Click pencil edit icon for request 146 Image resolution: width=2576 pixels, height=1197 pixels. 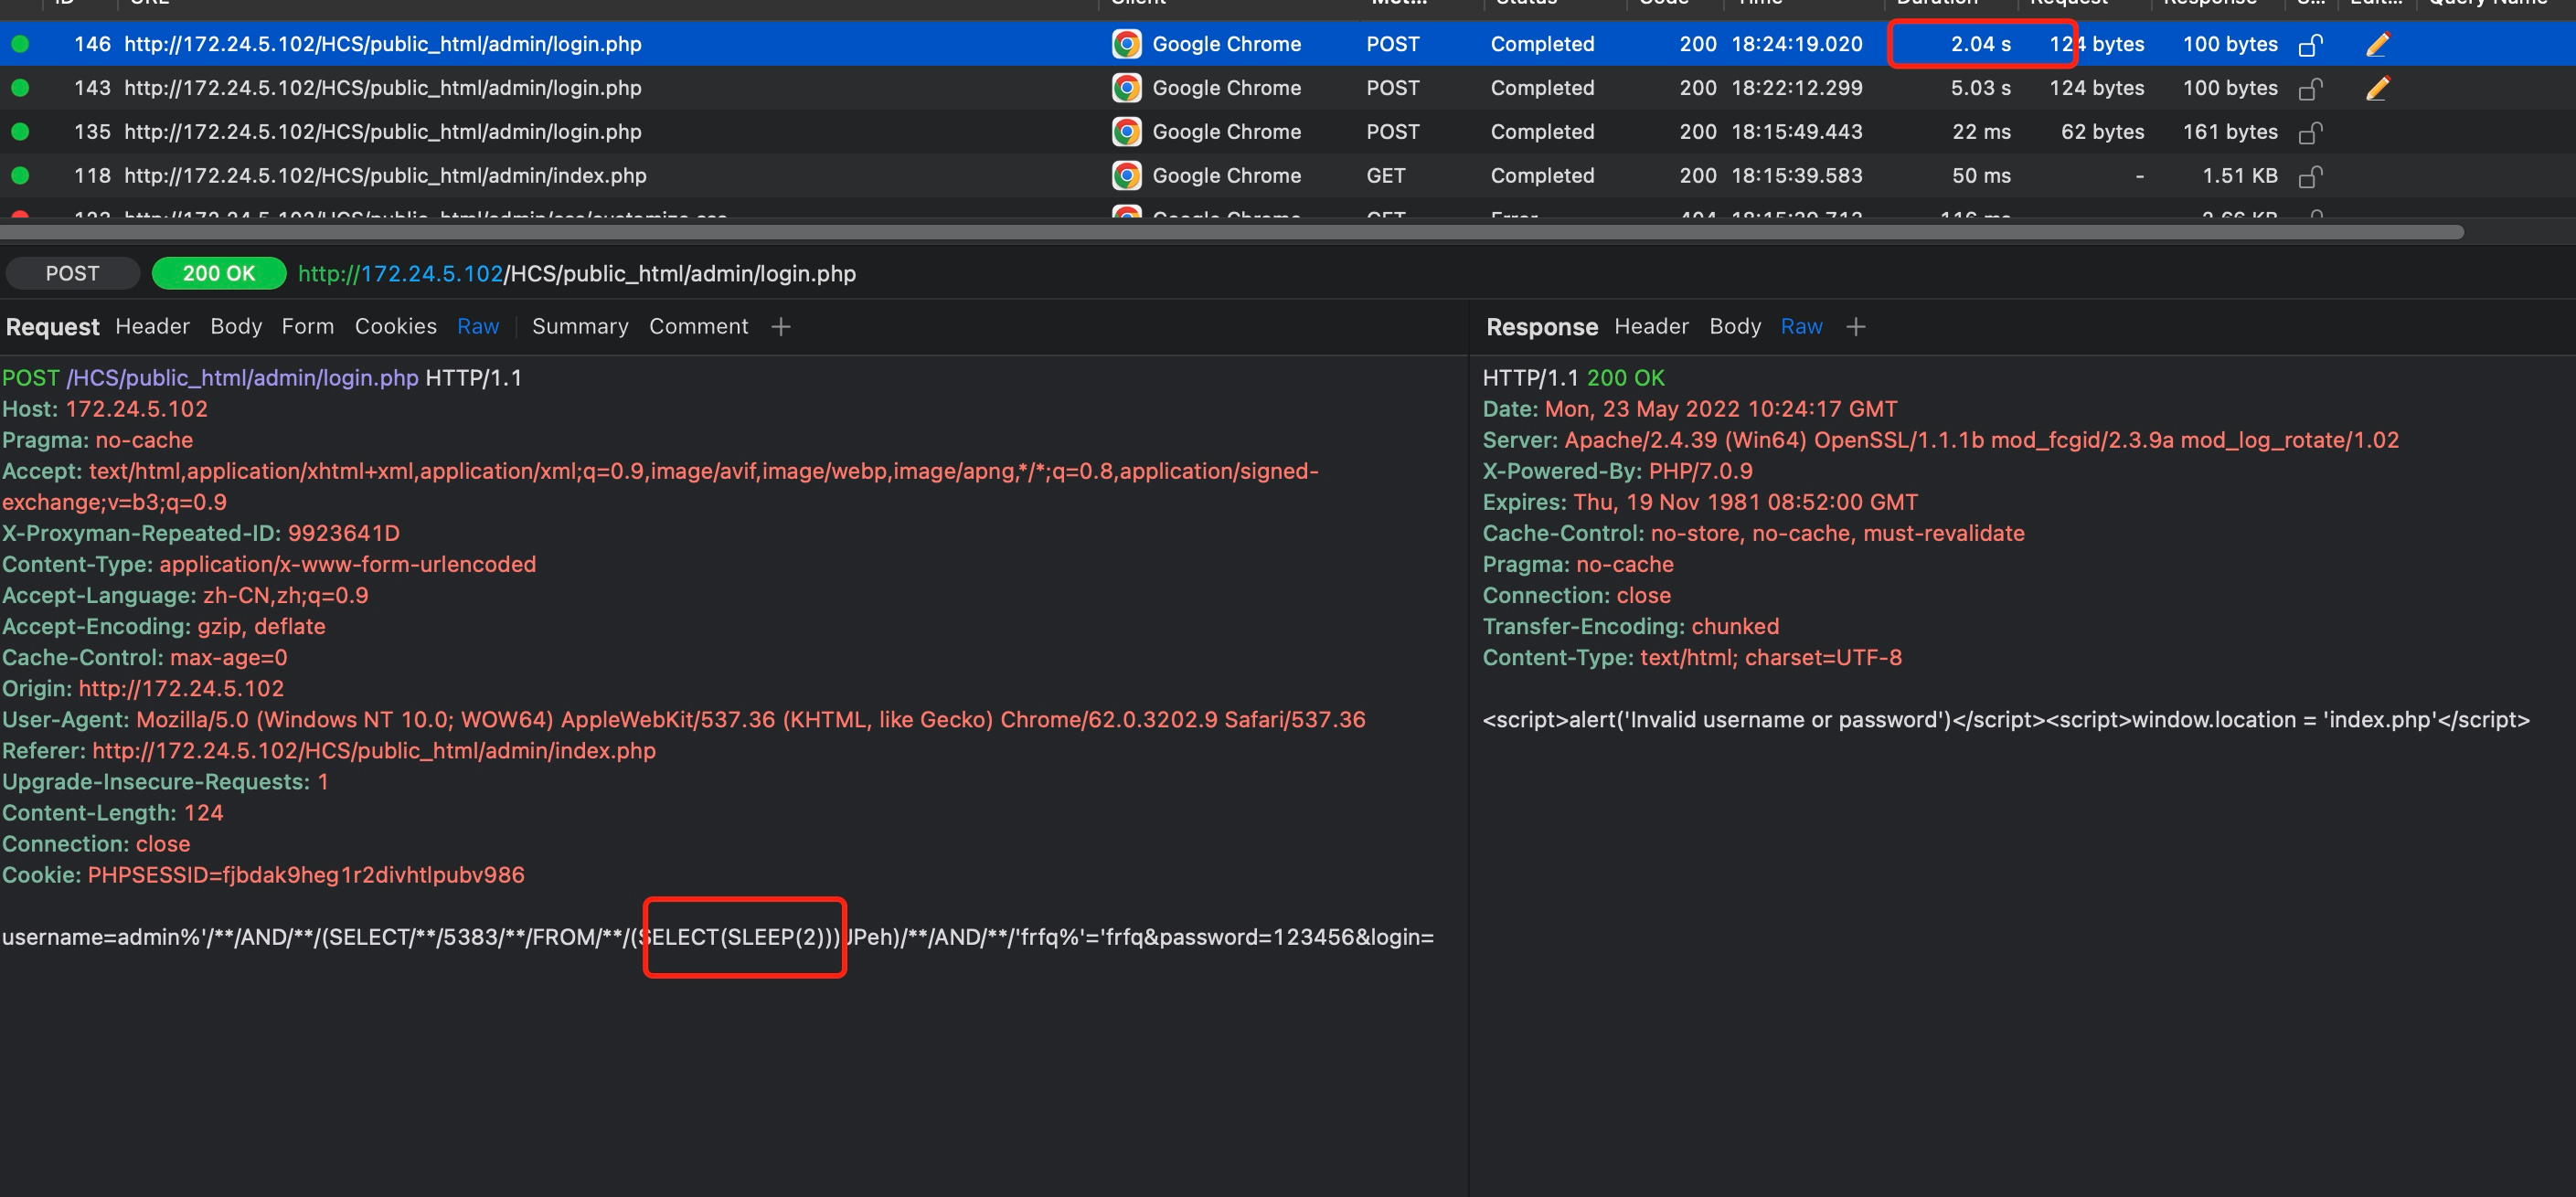tap(2377, 44)
